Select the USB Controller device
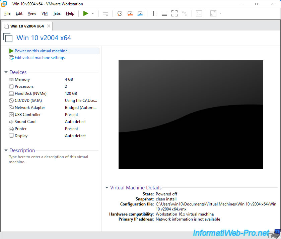Viewport: 281px width, 239px height. pos(53,115)
